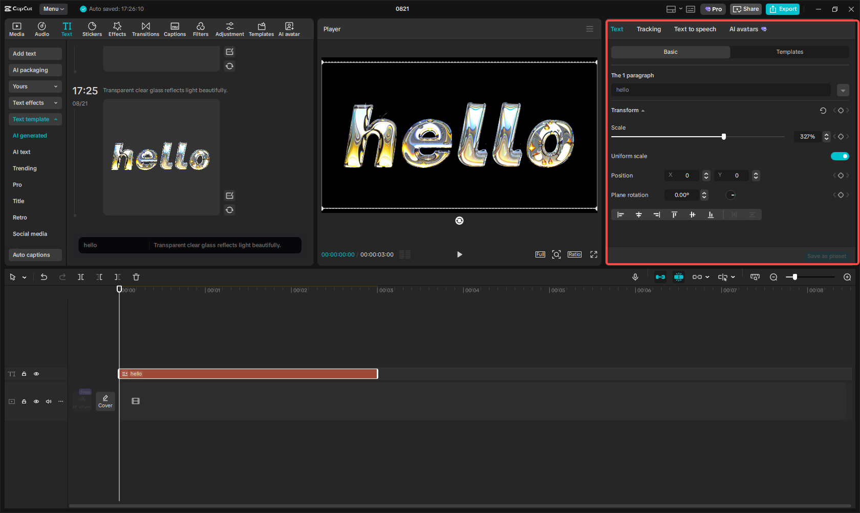
Task: Select left align in the Transform panel
Action: [x=620, y=215]
